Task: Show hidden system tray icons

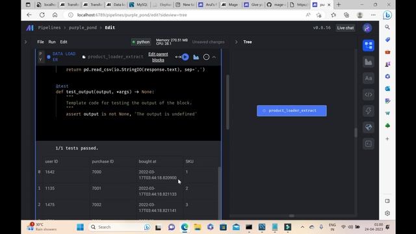Action: [302, 227]
